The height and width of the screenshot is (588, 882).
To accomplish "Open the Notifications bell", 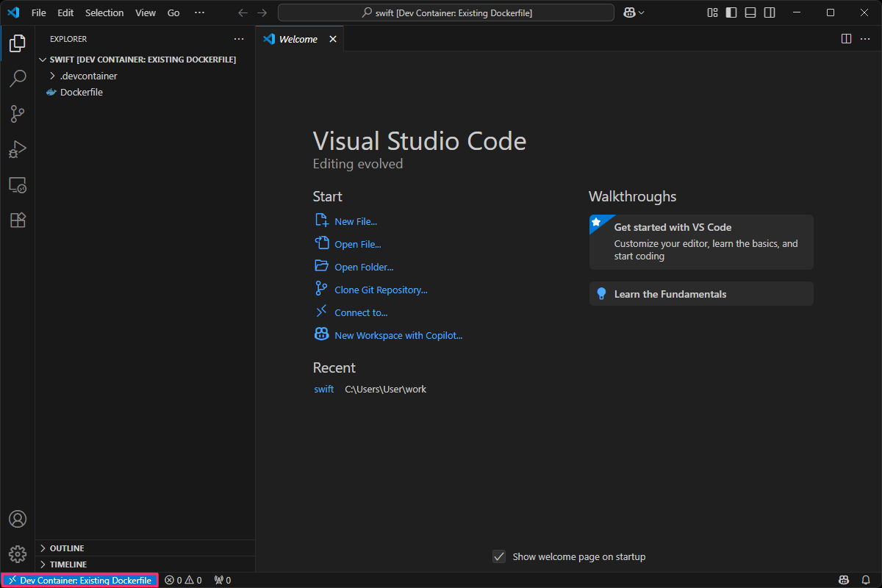I will click(x=866, y=580).
